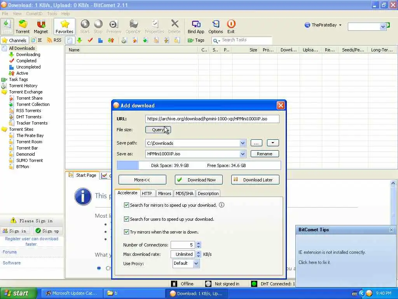Select The Pirate Bay in Torrent Sites
Screen dimensions: 398x299
click(30, 135)
